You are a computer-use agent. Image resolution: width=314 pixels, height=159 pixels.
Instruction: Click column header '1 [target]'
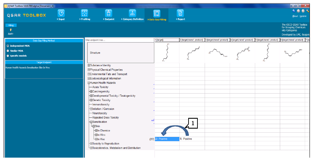(x=167, y=40)
